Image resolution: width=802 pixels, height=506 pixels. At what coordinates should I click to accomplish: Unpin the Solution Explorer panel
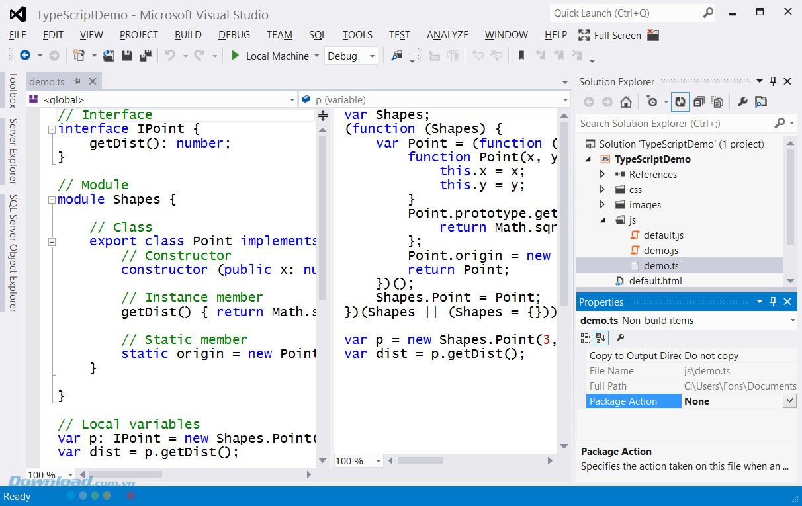772,81
